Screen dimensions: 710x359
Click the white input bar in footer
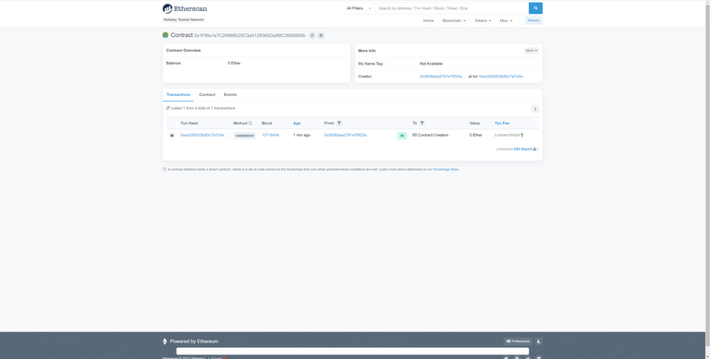point(352,352)
